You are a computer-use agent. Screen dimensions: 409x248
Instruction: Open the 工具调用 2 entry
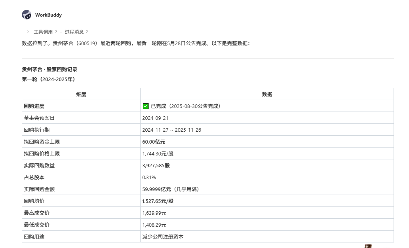[46, 32]
